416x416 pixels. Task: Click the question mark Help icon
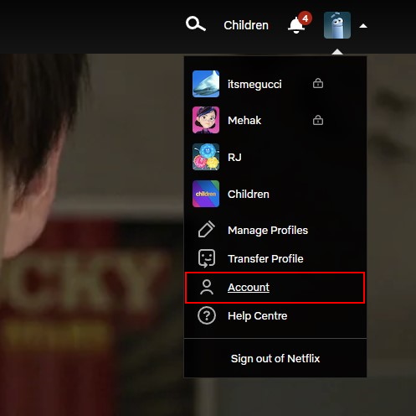[207, 315]
